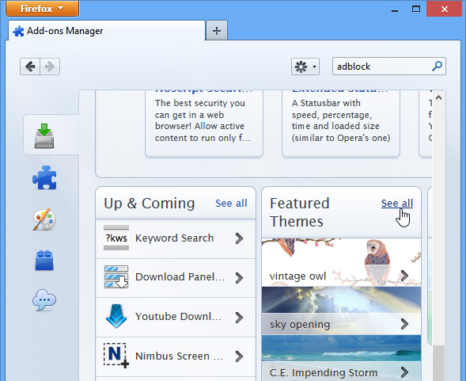Close the Firefox window
The width and height of the screenshot is (466, 381).
[x=445, y=9]
